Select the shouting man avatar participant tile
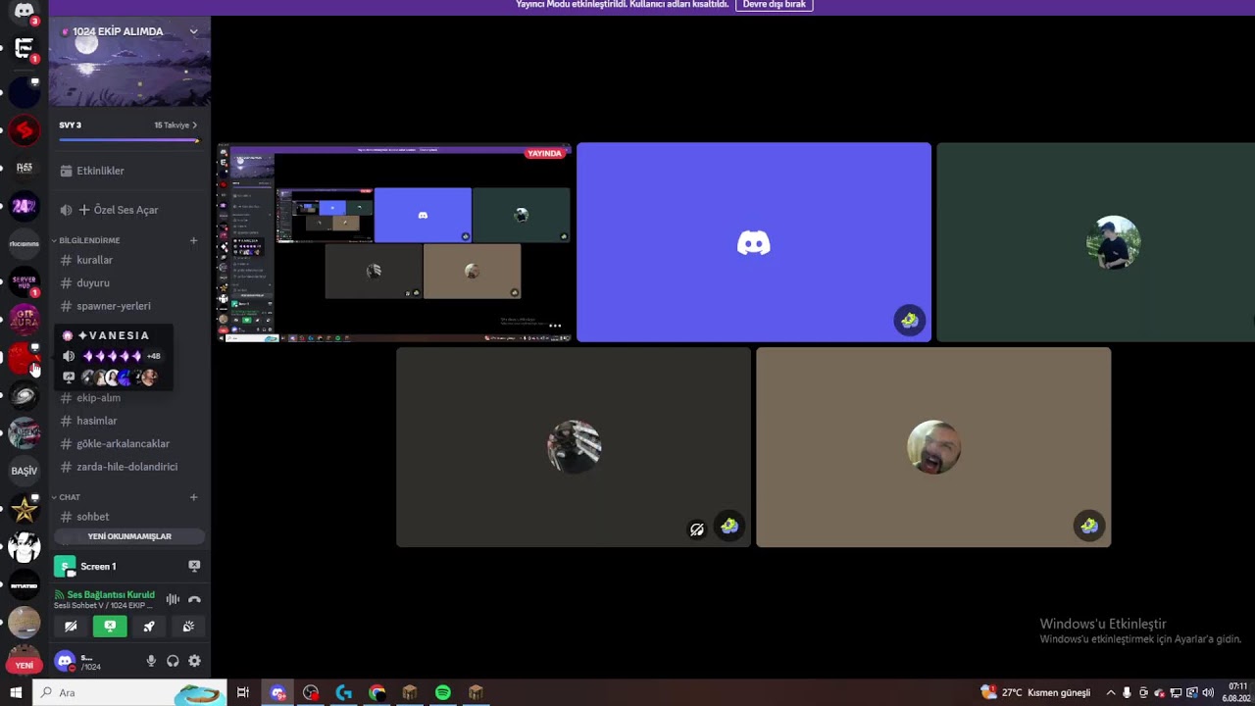1255x706 pixels. 933,447
